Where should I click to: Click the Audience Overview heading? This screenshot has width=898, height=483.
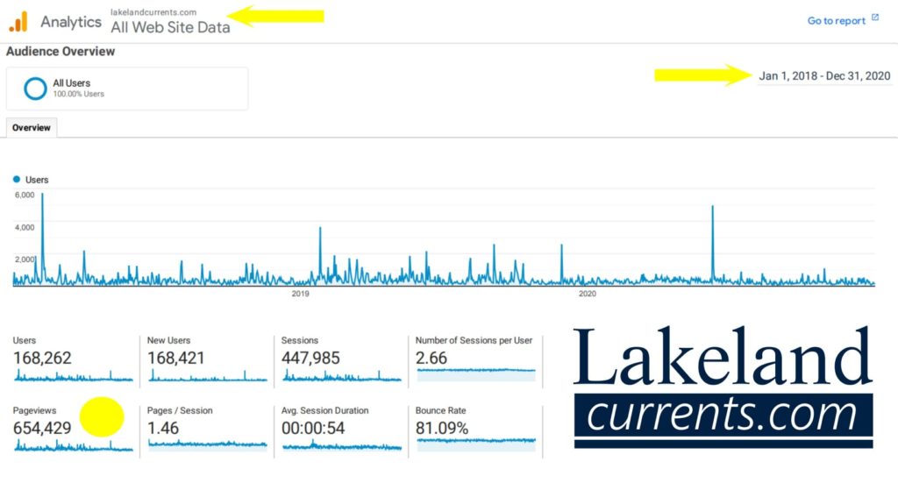click(x=61, y=52)
